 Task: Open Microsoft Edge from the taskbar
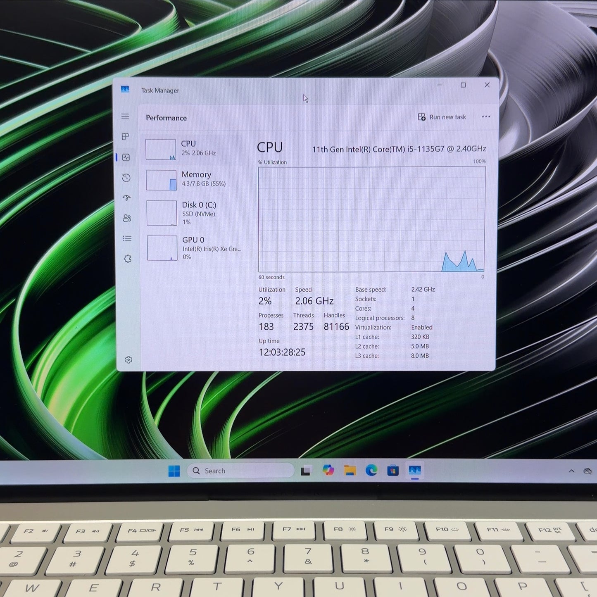coord(371,470)
